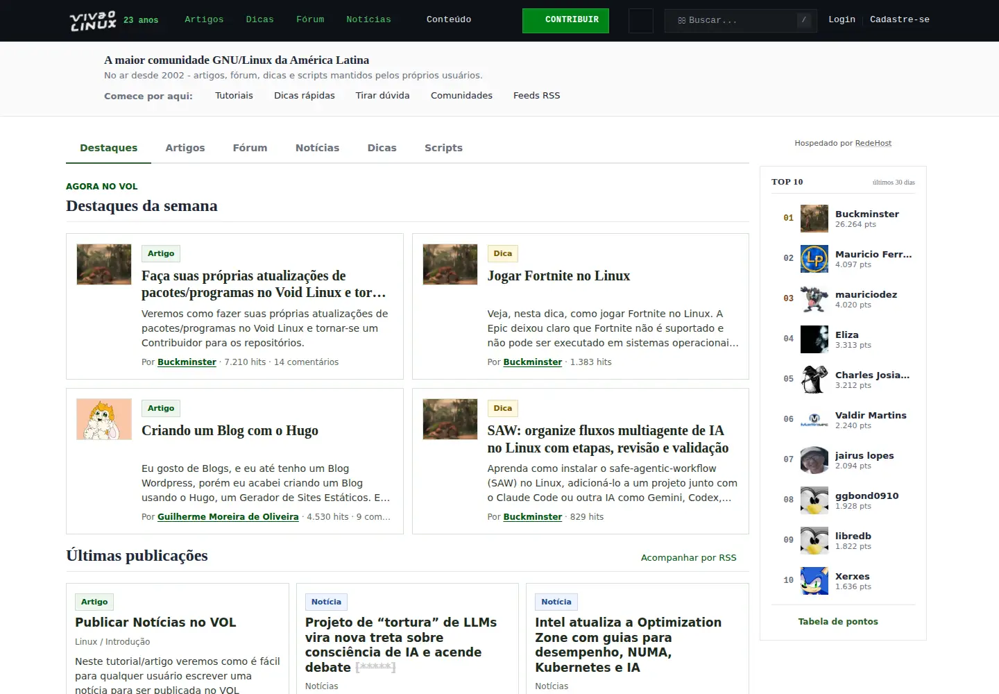Image resolution: width=999 pixels, height=694 pixels.
Task: Open Login link in header
Action: point(842,19)
